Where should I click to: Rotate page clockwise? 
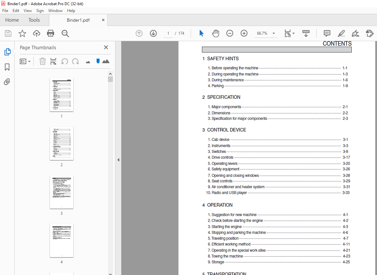point(76,62)
